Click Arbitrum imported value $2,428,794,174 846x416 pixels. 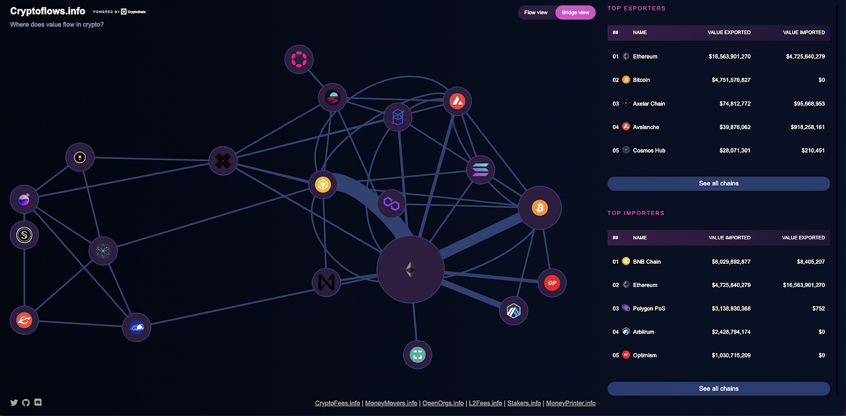click(x=731, y=331)
